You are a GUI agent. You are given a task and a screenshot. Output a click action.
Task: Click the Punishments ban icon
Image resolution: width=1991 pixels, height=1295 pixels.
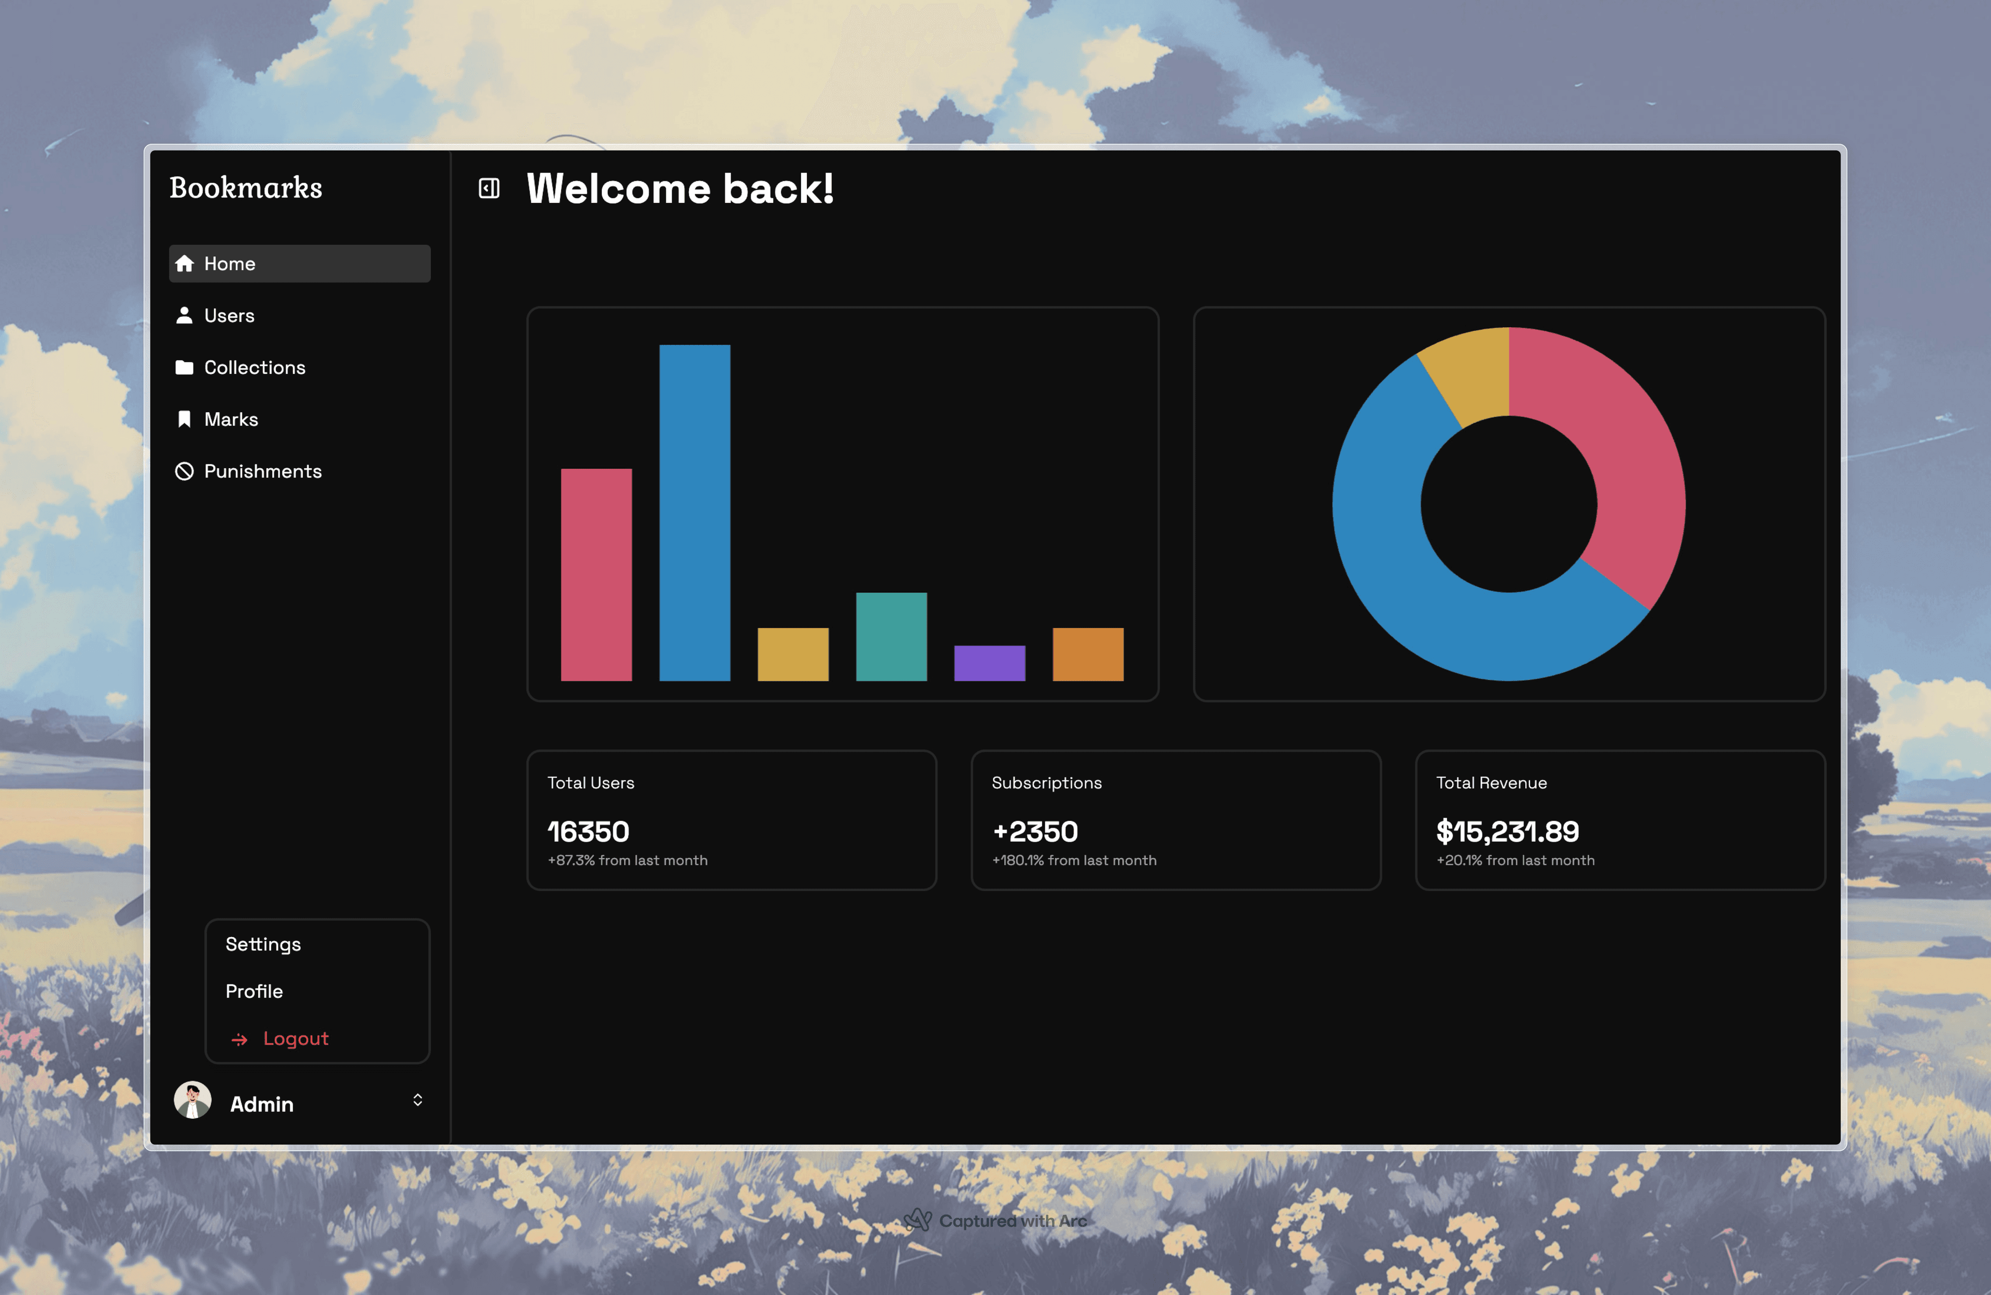tap(184, 471)
